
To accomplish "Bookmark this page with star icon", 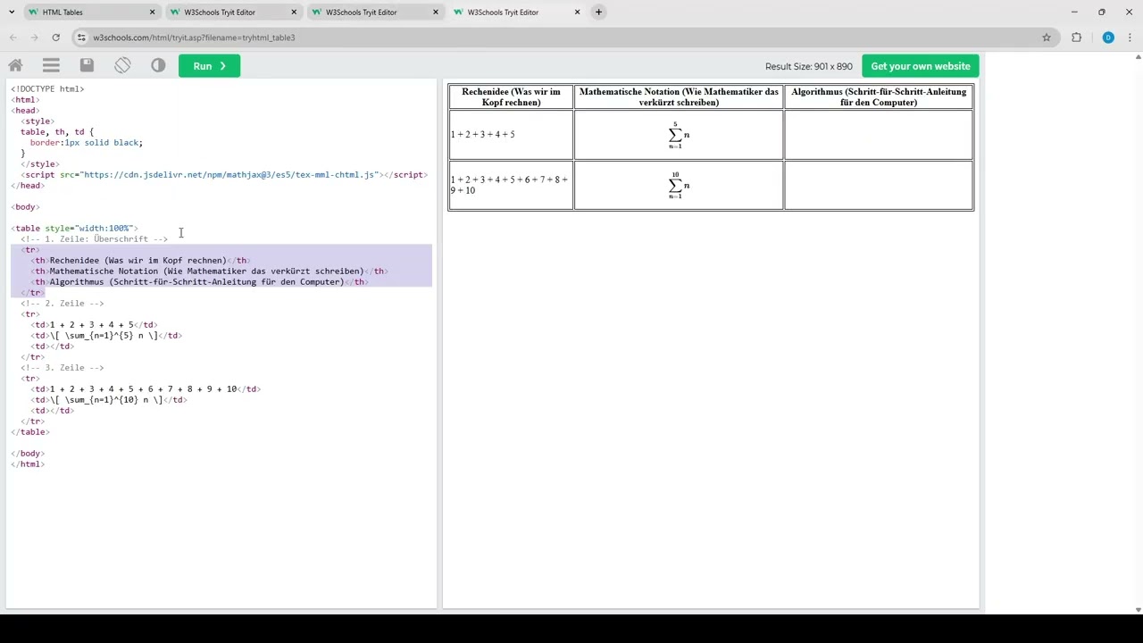I will click(x=1047, y=38).
